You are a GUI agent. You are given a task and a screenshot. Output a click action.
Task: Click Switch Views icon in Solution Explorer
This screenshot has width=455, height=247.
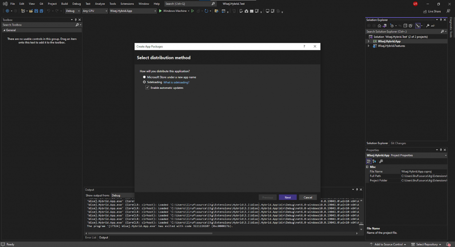click(384, 26)
